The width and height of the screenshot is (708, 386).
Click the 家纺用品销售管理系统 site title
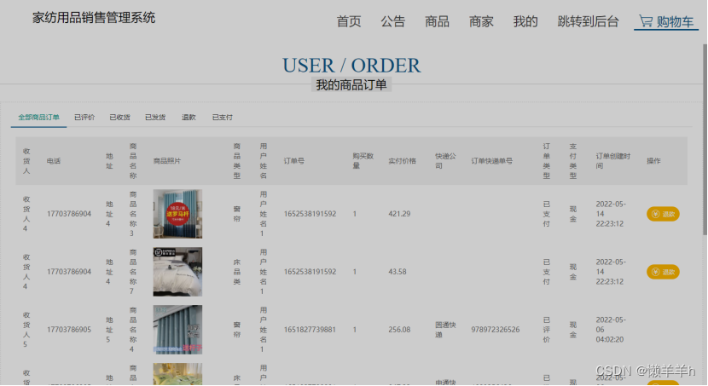point(94,18)
